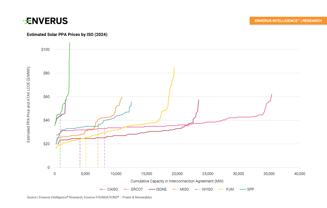Screen dimensions: 327x208
Task: Click the top of the yellow PJM curve
Action: coord(174,68)
